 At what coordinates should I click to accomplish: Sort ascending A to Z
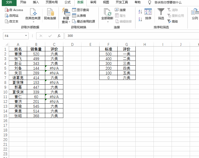[x=140, y=12]
